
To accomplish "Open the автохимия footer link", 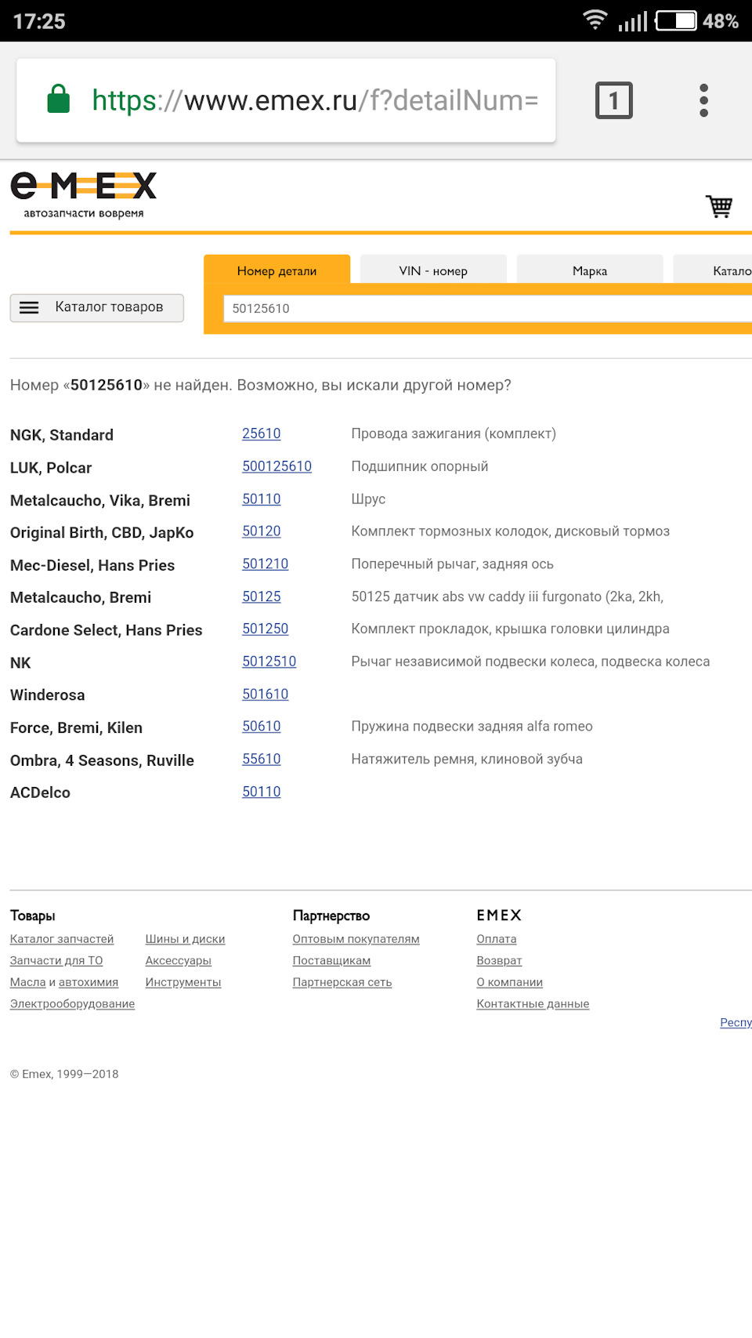I will click(x=89, y=982).
